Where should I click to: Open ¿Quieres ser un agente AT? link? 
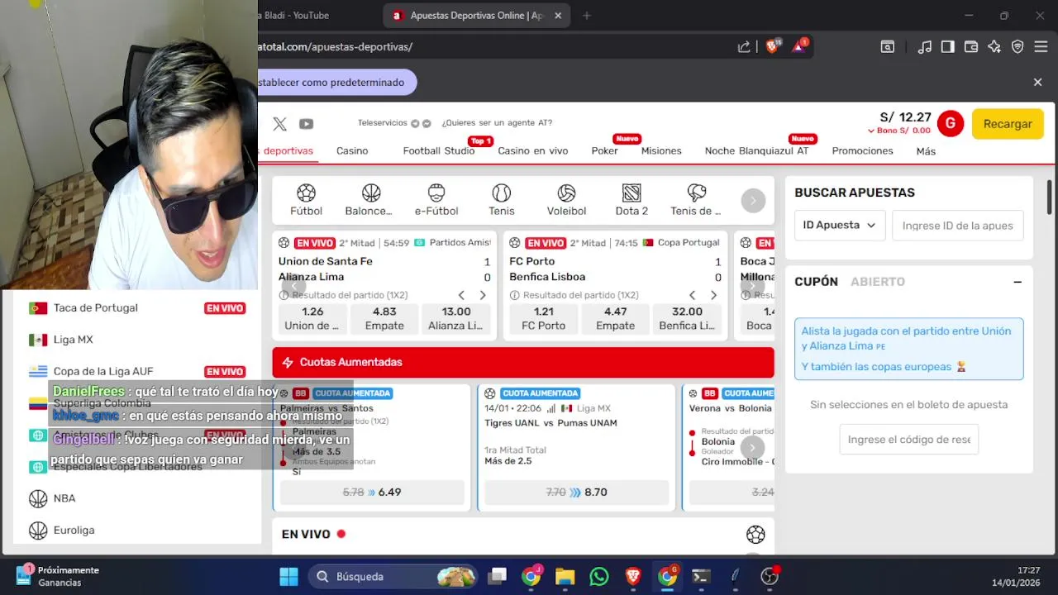(x=497, y=123)
